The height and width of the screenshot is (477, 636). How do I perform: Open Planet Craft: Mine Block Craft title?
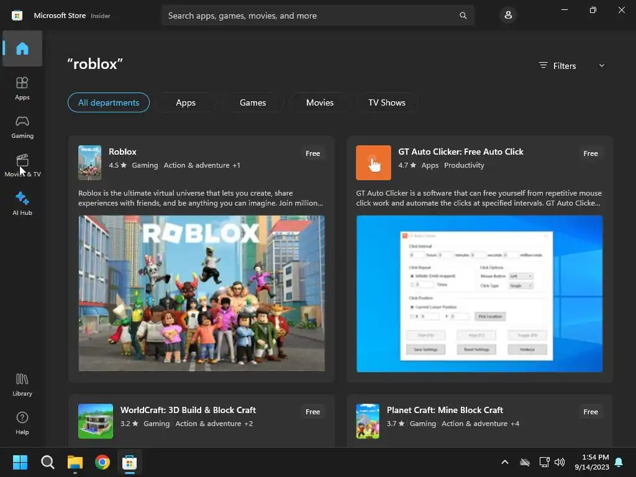click(445, 410)
